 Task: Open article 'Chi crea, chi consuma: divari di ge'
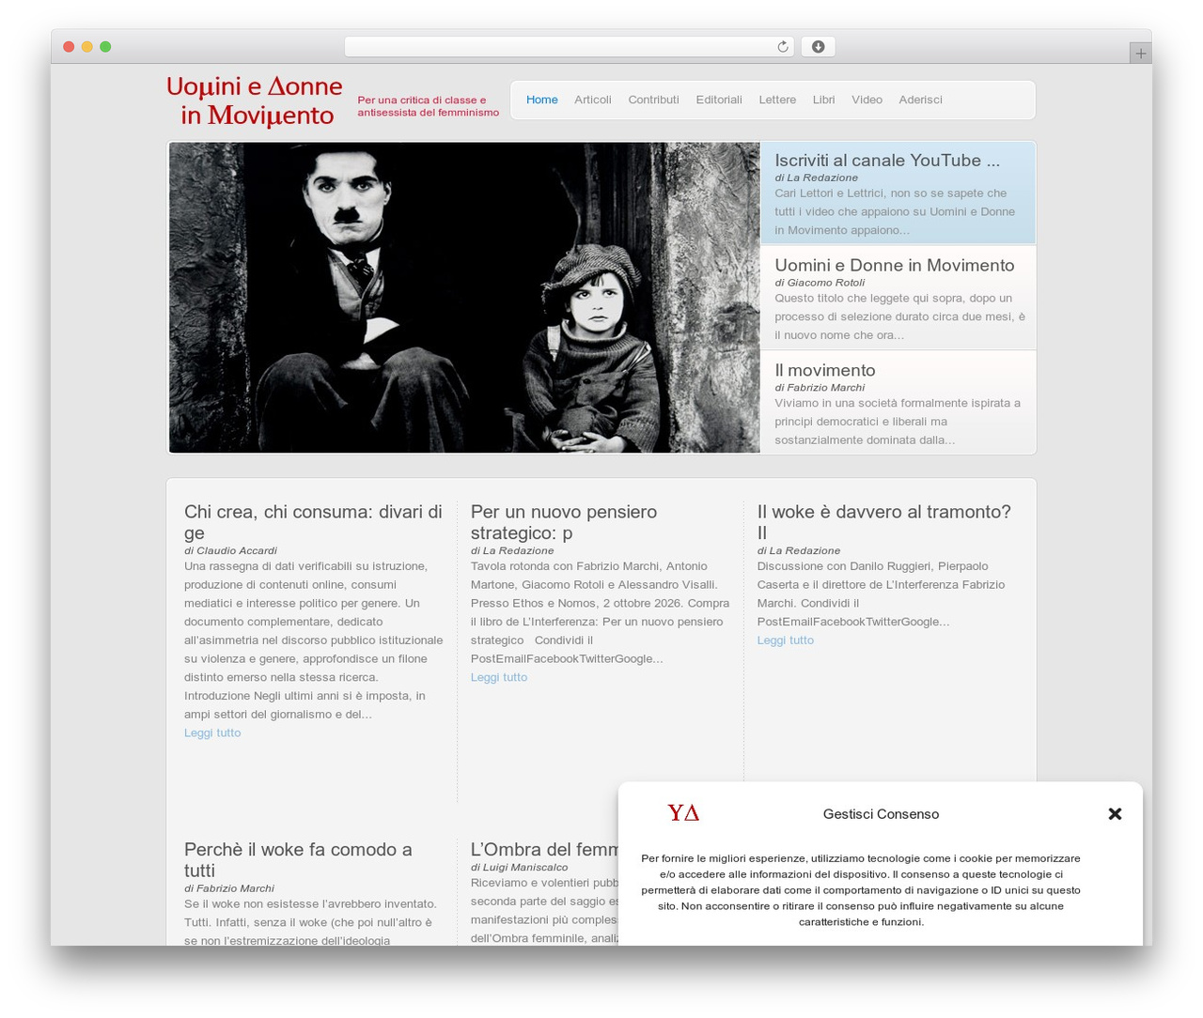313,522
